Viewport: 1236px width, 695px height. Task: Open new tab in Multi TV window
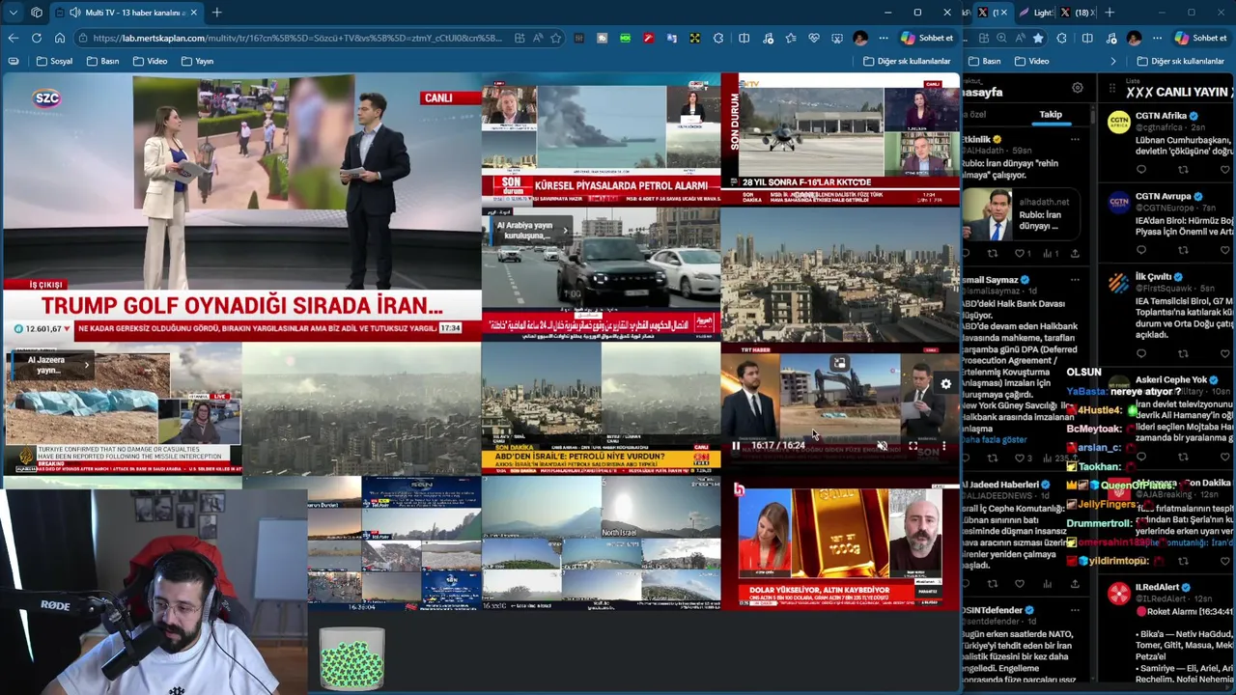[x=216, y=13]
